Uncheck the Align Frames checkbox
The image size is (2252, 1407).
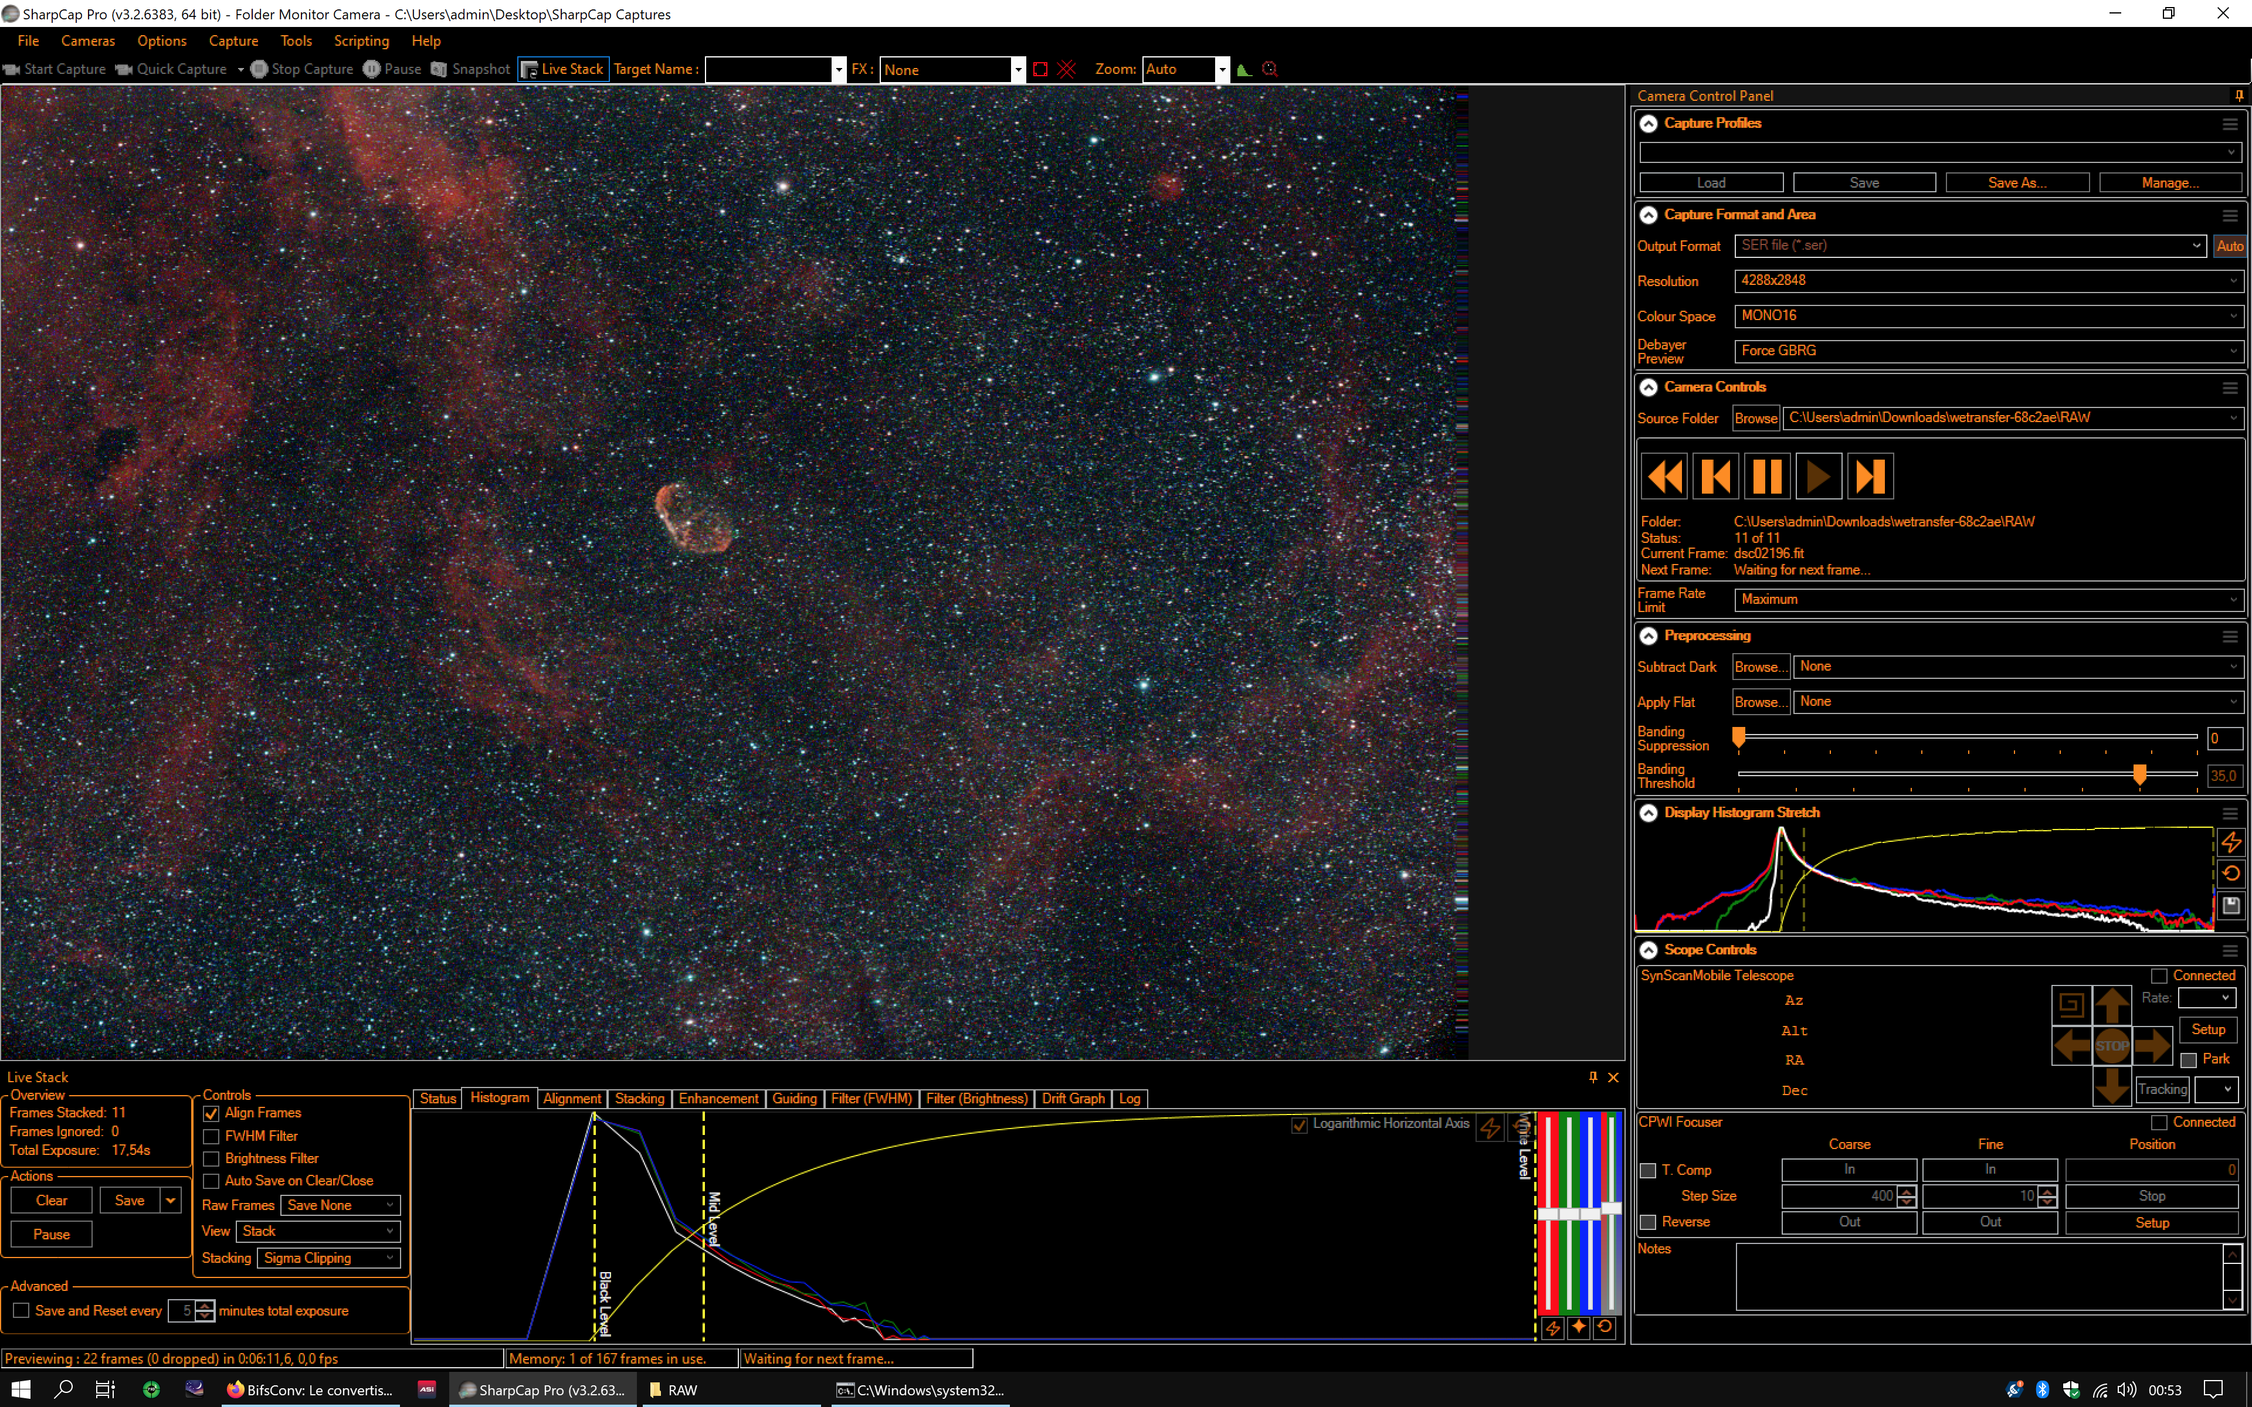point(211,1113)
